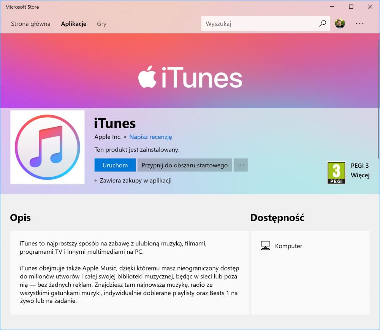Select the Aplikacje tab
380x330 pixels.
pos(74,24)
